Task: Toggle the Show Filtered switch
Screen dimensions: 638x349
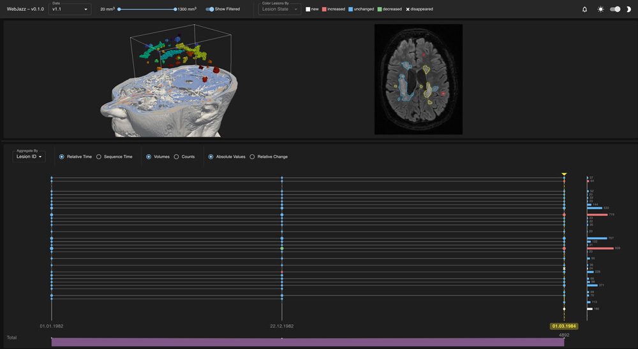Action: click(210, 10)
